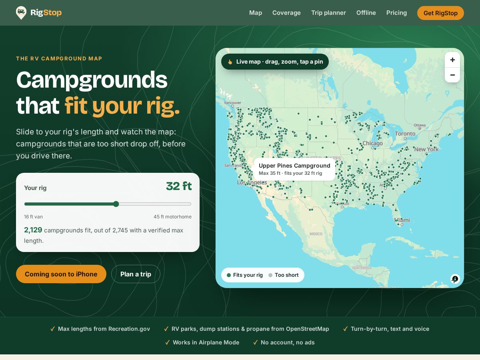Image resolution: width=480 pixels, height=360 pixels.
Task: Click the Coming soon to iPhone button
Action: click(61, 274)
